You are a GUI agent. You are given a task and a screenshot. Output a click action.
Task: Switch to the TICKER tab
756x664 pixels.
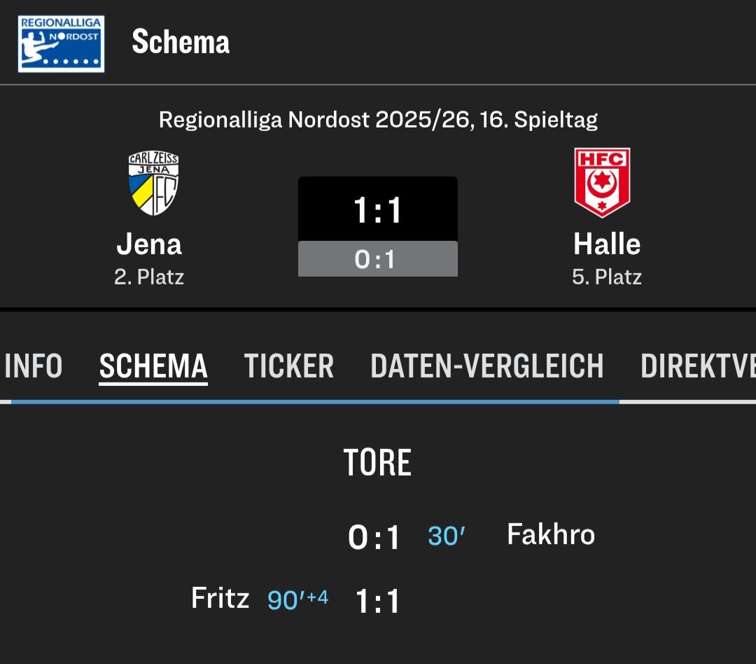click(288, 366)
